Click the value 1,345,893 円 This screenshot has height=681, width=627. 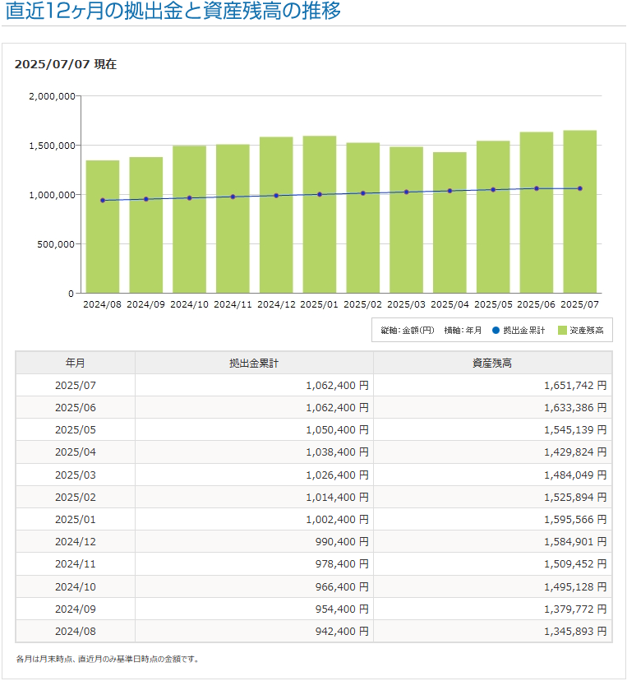[575, 631]
